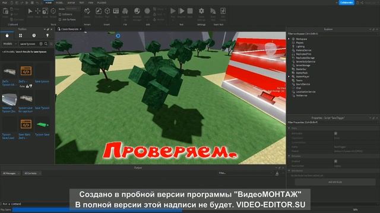Expand the Workspace tree node
This screenshot has height=213, width=380.
289,39
